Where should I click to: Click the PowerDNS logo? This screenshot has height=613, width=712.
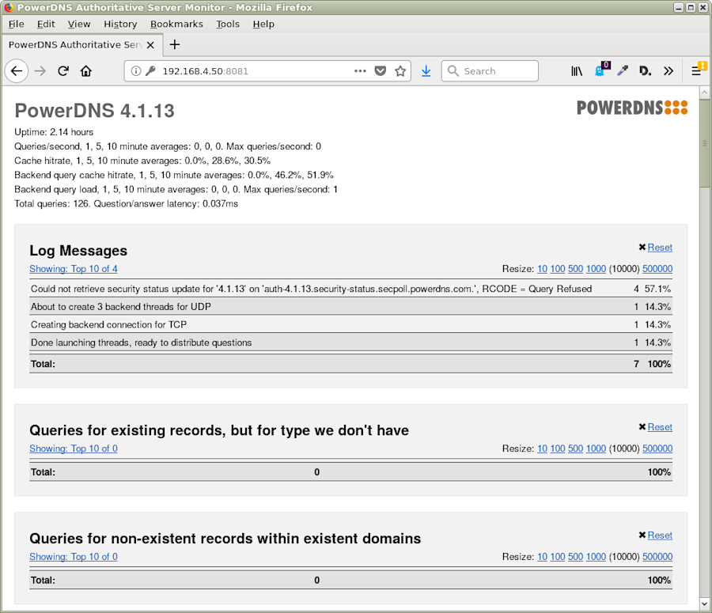click(x=632, y=108)
